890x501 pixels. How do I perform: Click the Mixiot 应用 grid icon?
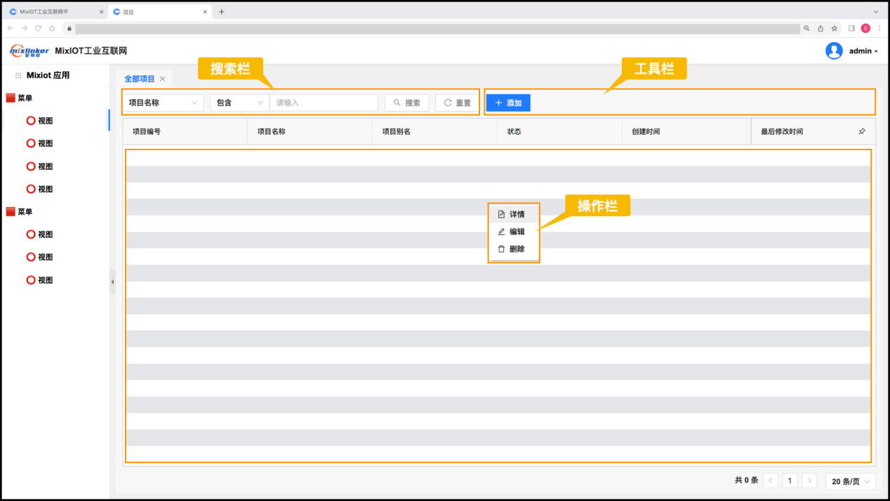pos(18,76)
